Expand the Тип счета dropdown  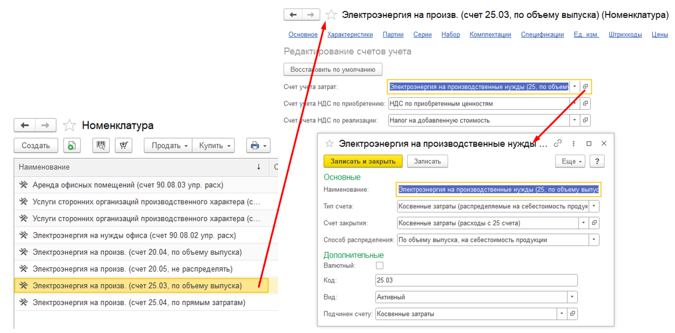(x=594, y=206)
